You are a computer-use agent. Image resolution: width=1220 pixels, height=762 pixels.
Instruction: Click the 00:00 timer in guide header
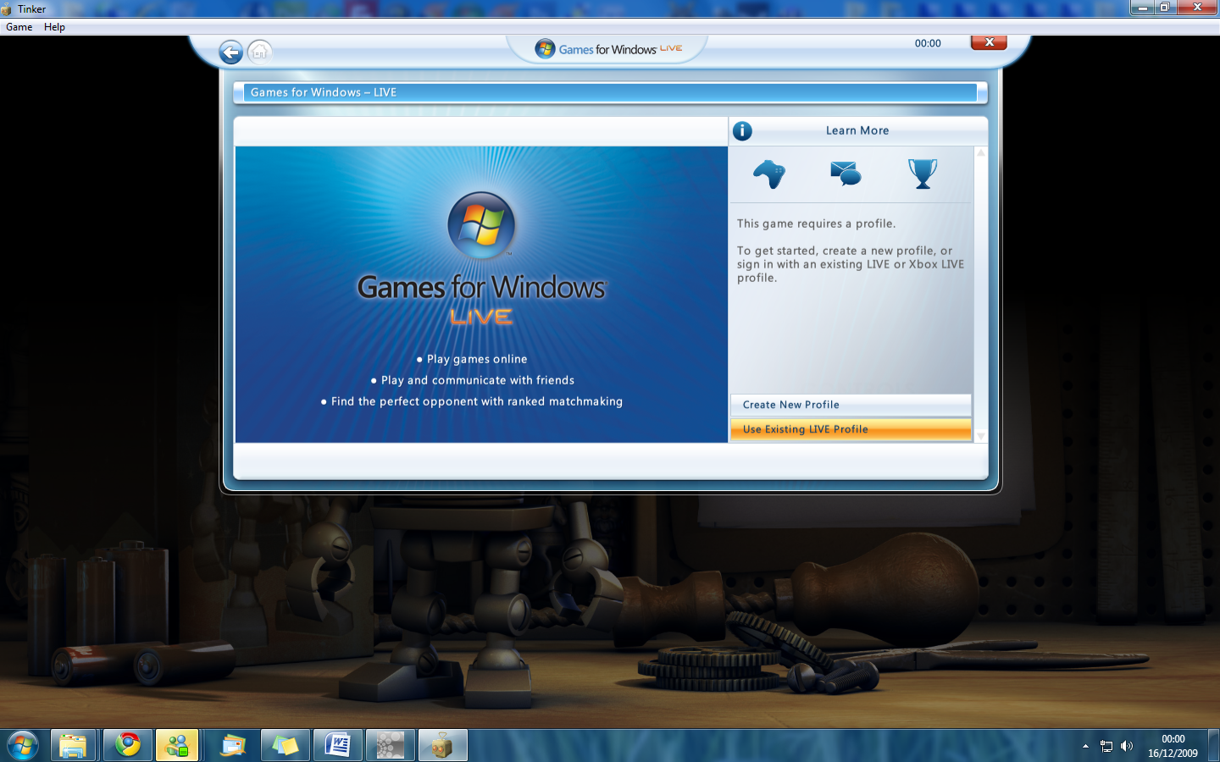(x=928, y=43)
